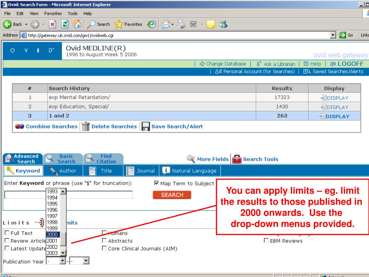Click the Forward arrow toolbar icon
Image resolution: width=369 pixels, height=277 pixels.
point(35,24)
